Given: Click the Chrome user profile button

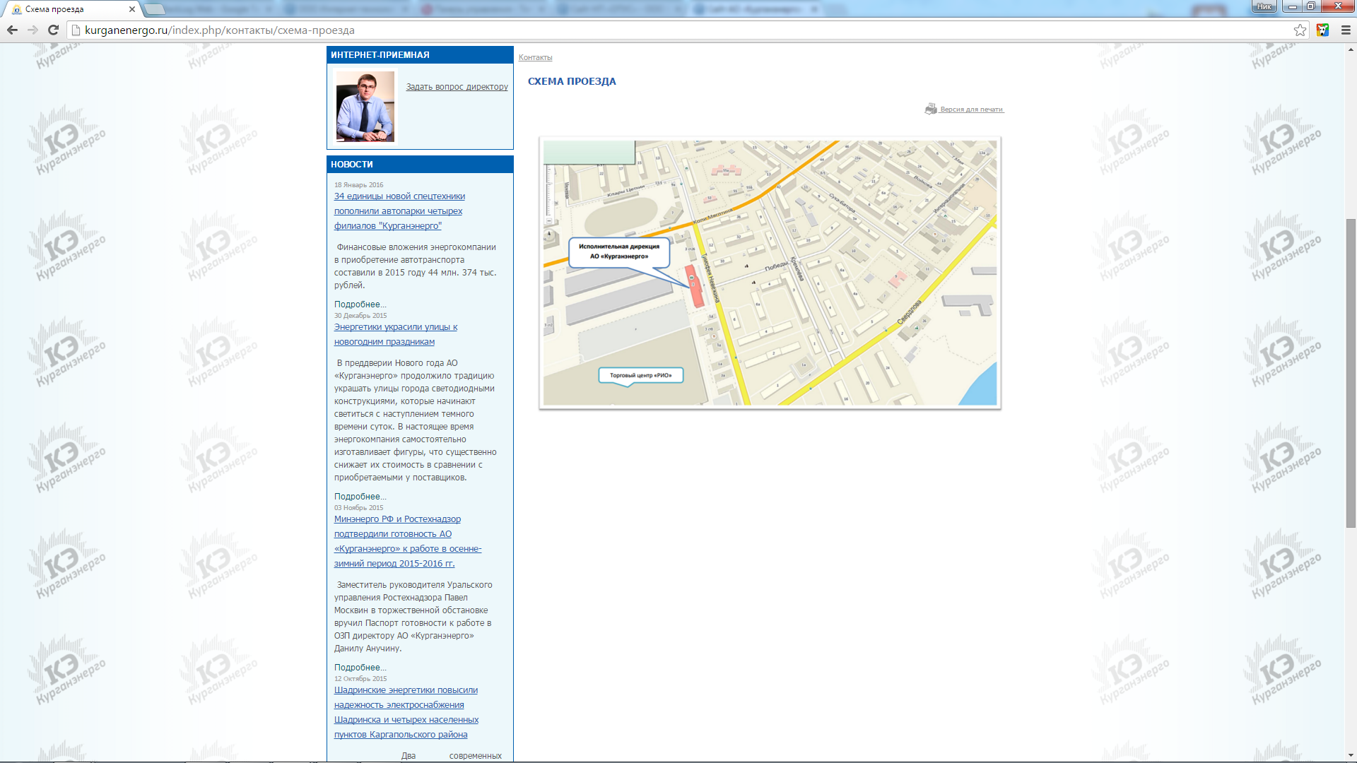Looking at the screenshot, I should (x=1264, y=6).
